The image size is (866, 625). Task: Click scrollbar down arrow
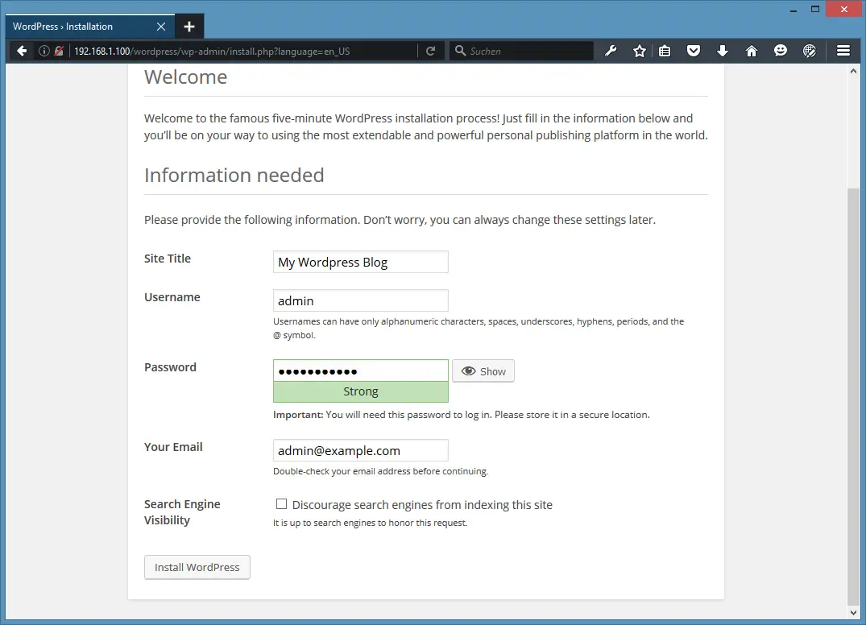pyautogui.click(x=853, y=612)
